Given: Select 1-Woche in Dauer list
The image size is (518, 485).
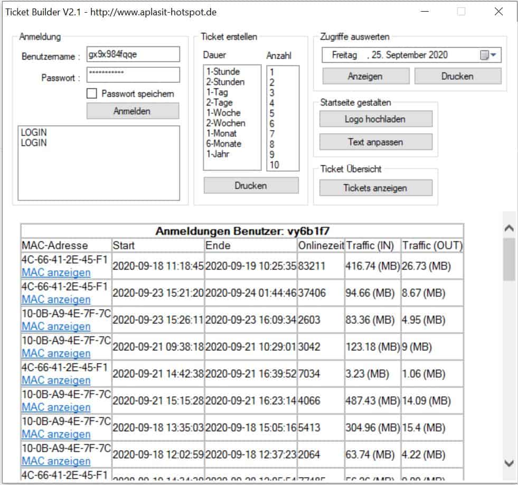Looking at the screenshot, I should [223, 113].
